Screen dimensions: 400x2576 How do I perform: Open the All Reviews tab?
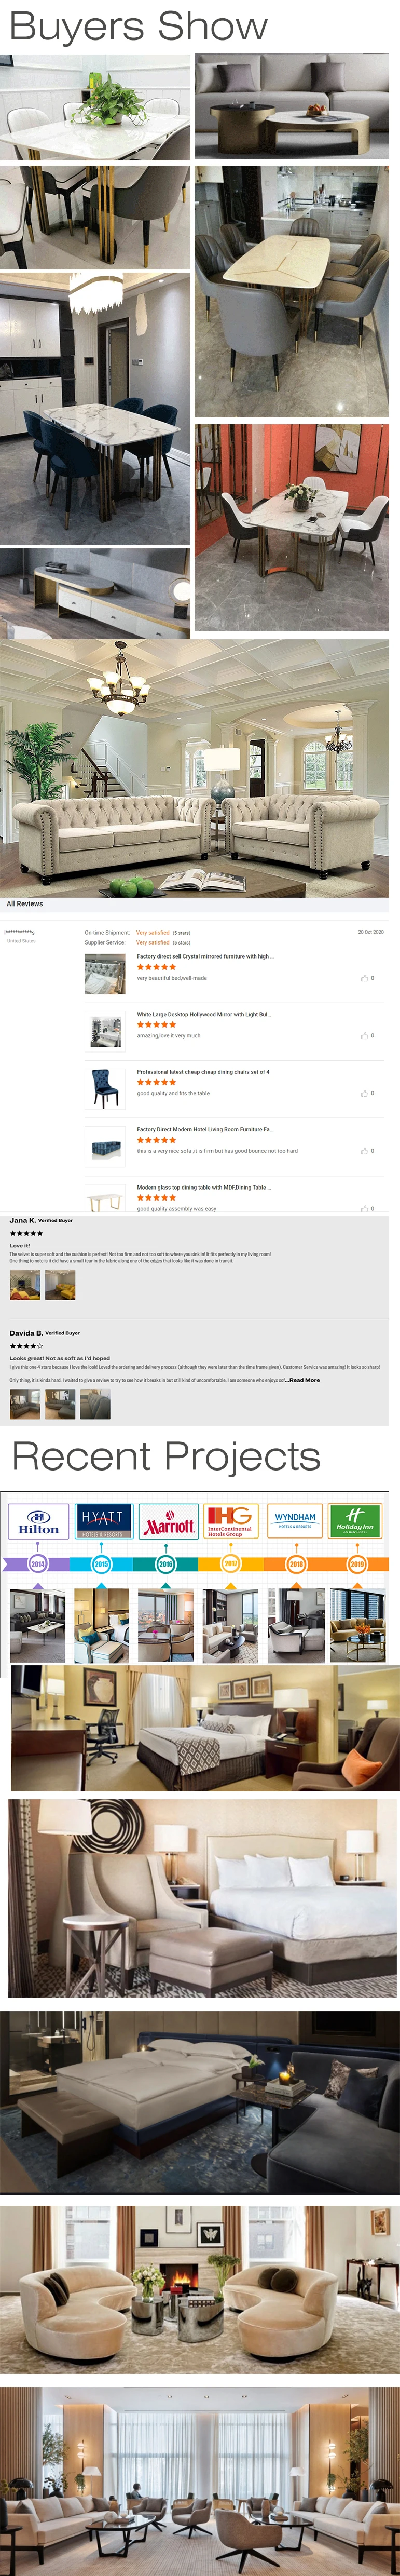(x=25, y=904)
